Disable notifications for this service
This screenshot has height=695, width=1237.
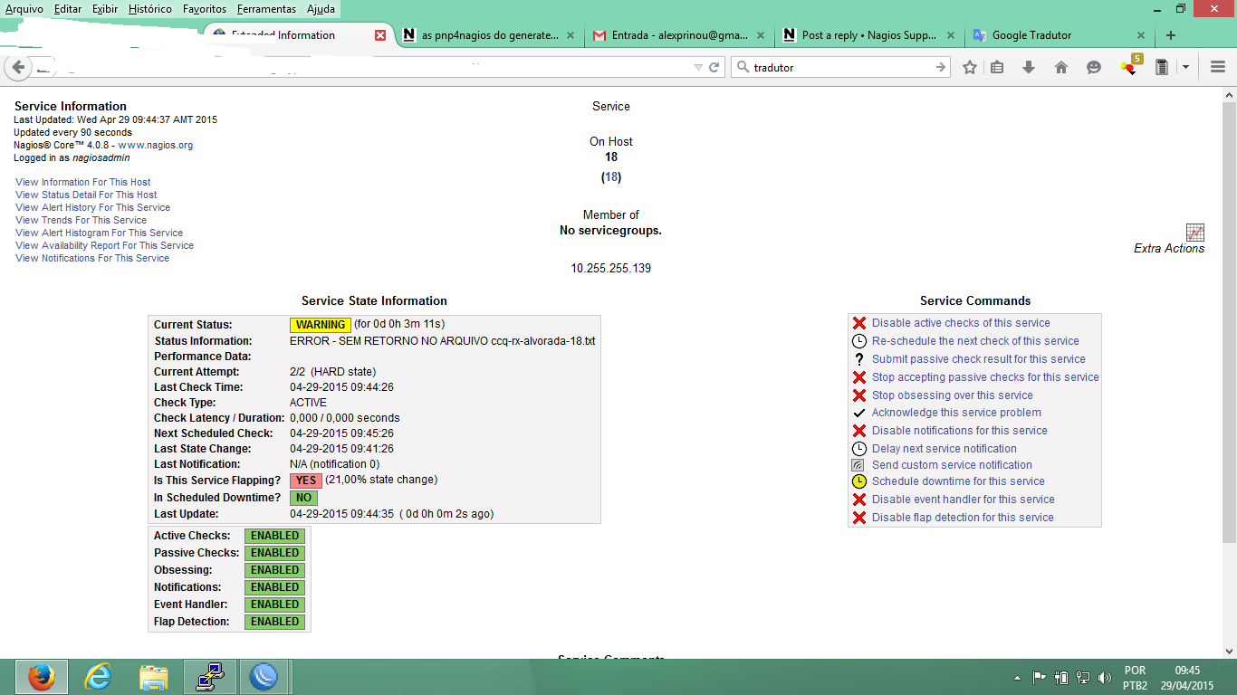point(959,431)
